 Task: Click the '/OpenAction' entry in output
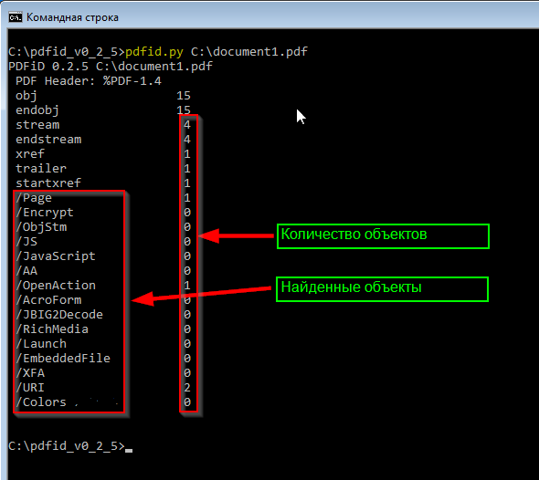pyautogui.click(x=56, y=286)
